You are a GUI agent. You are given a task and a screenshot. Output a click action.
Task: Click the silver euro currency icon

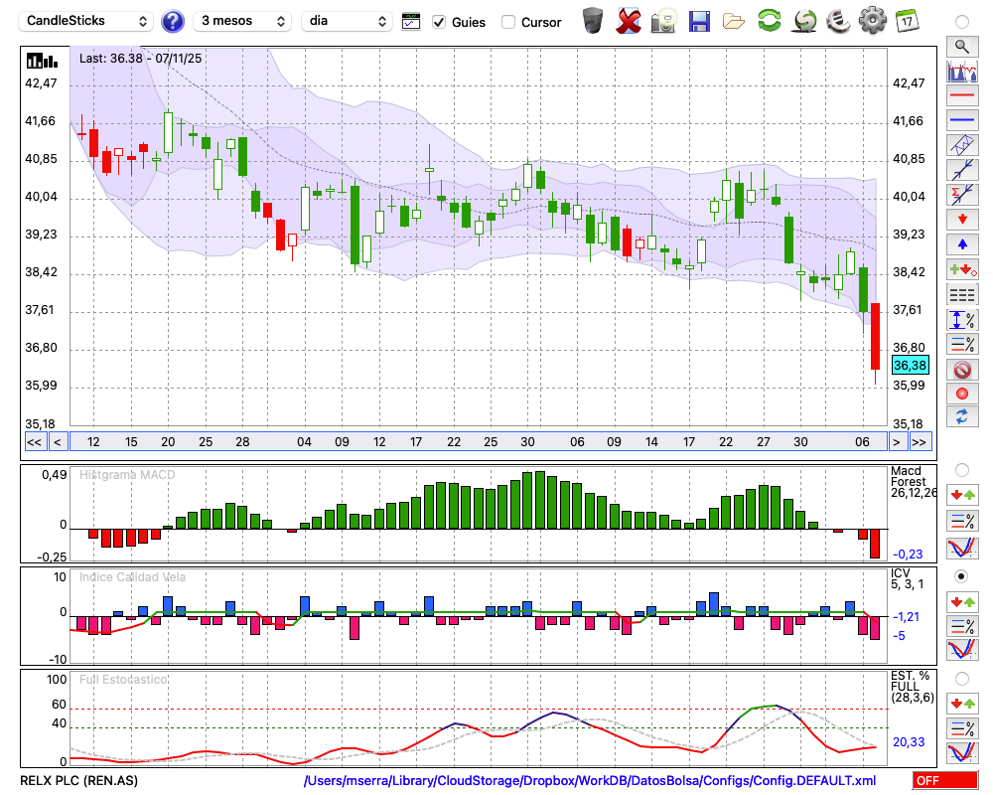[x=839, y=21]
